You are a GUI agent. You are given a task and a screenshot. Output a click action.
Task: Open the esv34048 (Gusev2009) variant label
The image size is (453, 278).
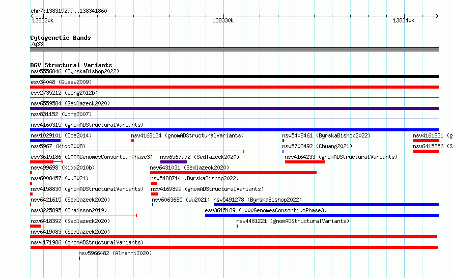[x=61, y=82]
